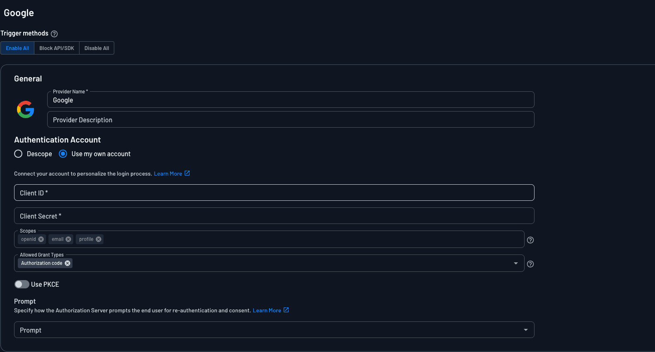Open the Prompt dropdown

click(274, 330)
